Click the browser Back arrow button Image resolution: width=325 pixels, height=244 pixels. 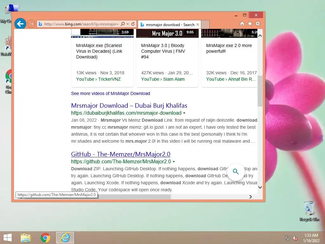point(20,24)
